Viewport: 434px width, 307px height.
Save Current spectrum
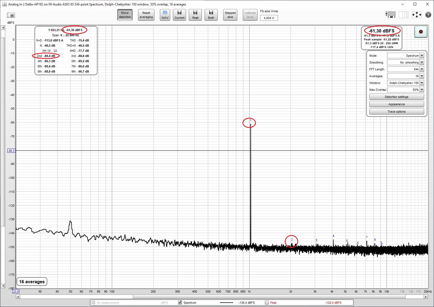(179, 15)
